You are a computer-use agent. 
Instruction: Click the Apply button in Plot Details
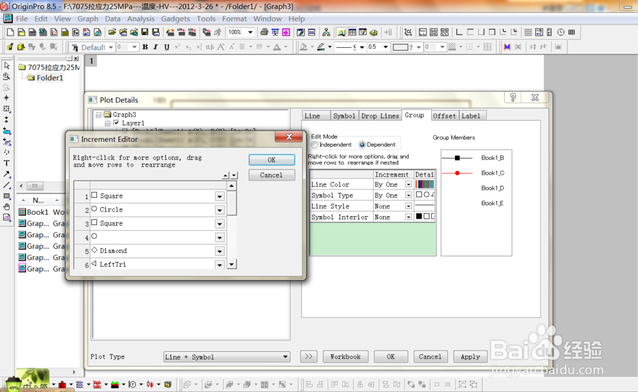[470, 356]
